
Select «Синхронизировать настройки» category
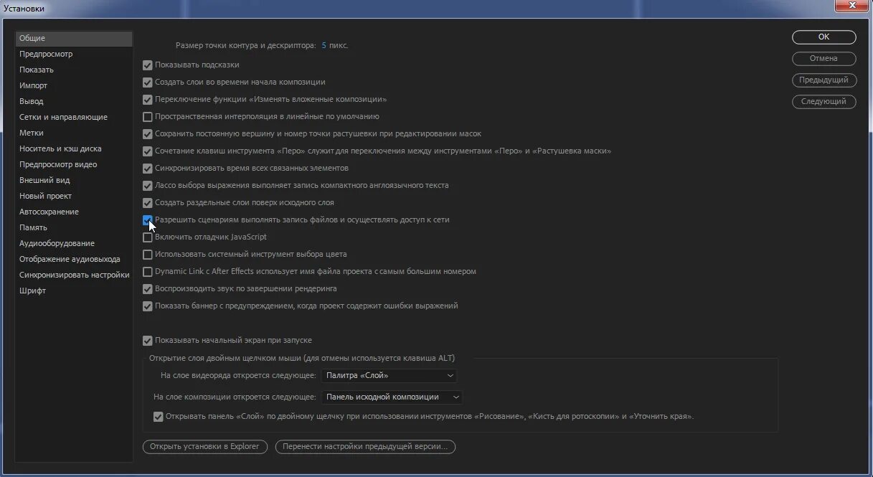tap(74, 275)
